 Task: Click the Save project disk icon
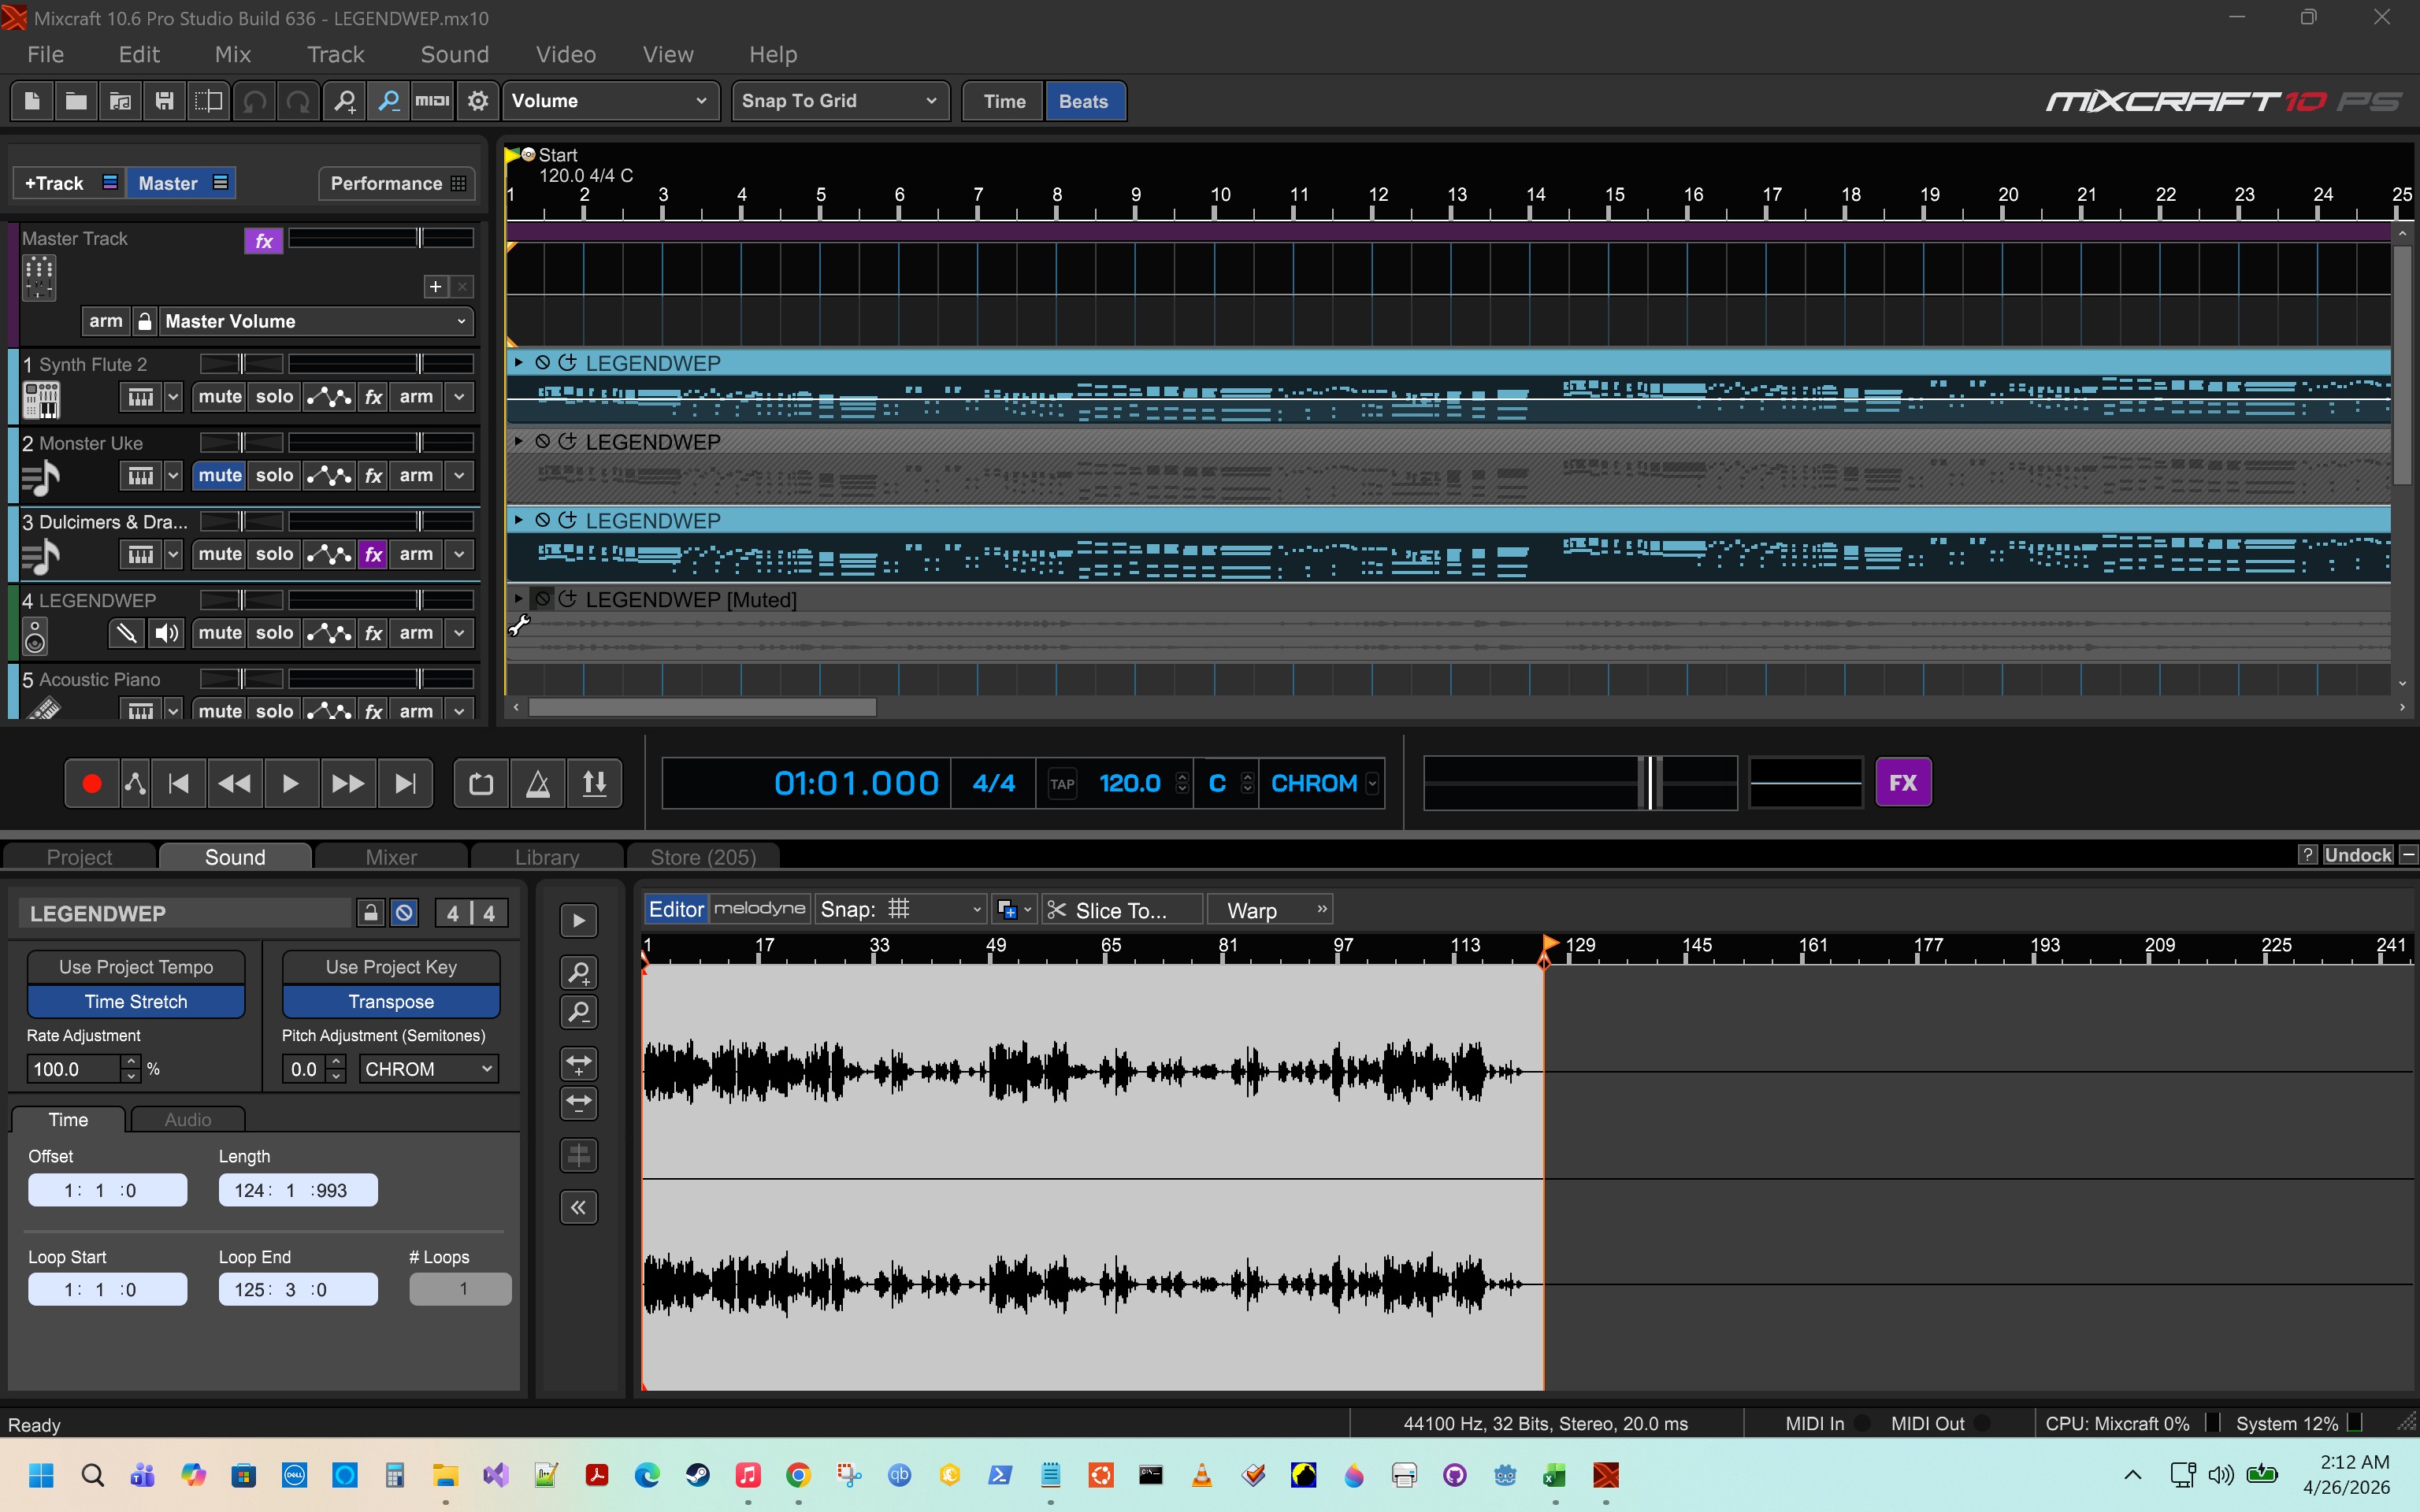pyautogui.click(x=165, y=101)
